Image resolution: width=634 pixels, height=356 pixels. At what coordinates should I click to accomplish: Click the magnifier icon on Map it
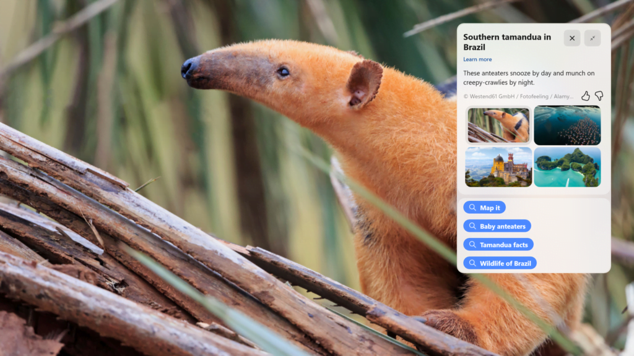(x=472, y=208)
